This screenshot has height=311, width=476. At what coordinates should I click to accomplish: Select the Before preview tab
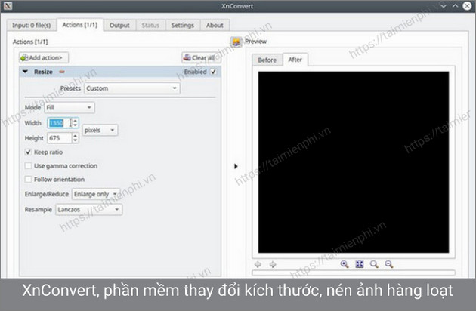[267, 60]
